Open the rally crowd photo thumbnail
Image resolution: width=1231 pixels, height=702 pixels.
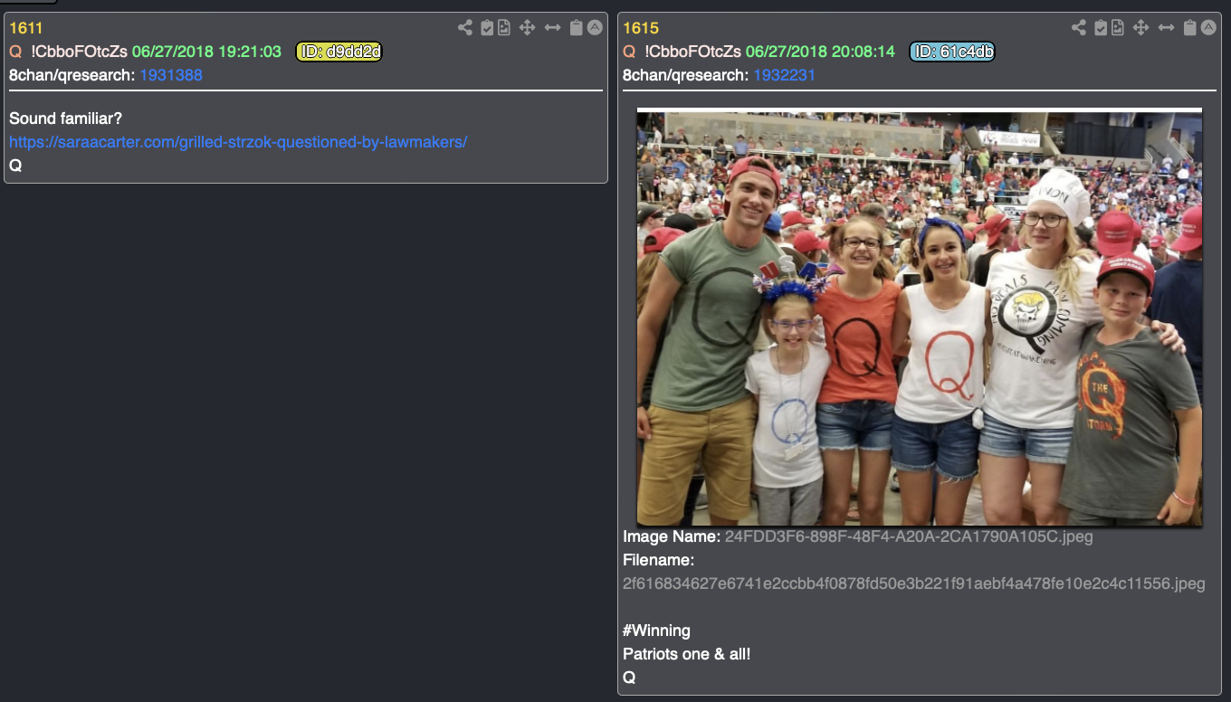(x=920, y=318)
